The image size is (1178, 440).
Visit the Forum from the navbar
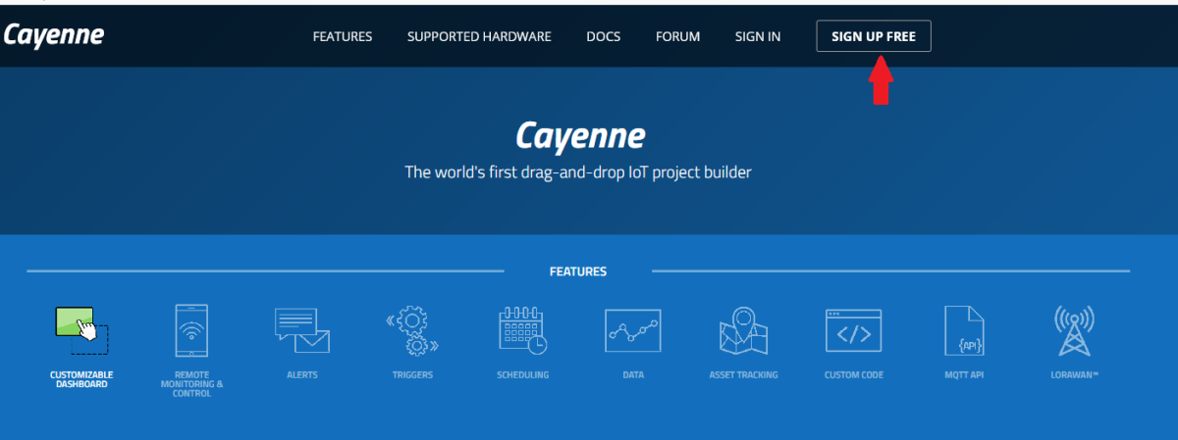tap(678, 37)
